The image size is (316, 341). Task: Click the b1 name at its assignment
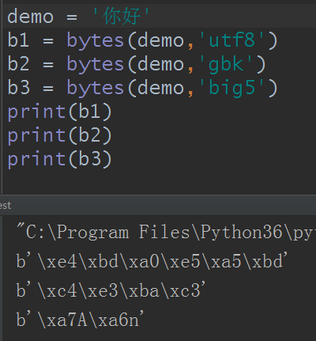18,40
